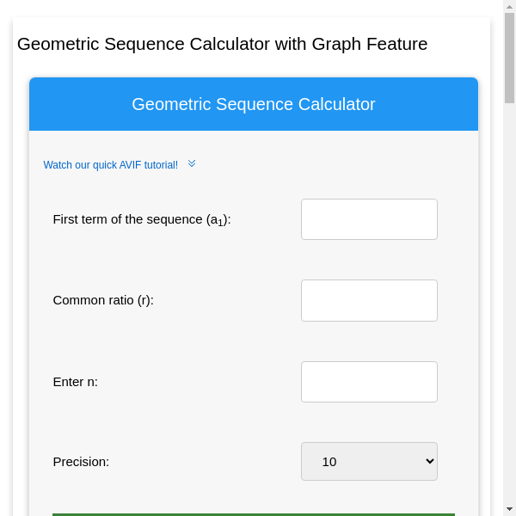This screenshot has width=516, height=516.
Task: Click the blue Geometric Sequence Calculator header
Action: click(253, 104)
